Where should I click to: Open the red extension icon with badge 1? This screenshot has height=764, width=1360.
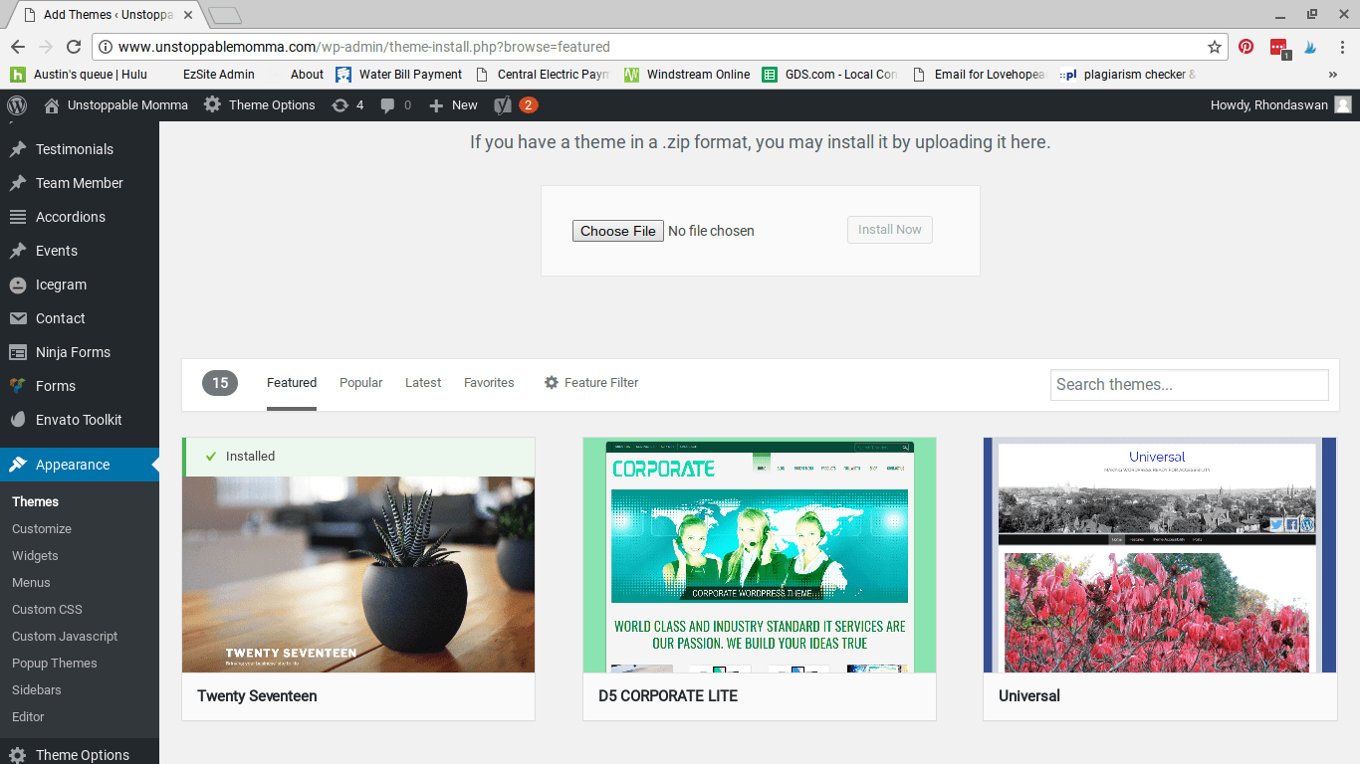pyautogui.click(x=1279, y=48)
